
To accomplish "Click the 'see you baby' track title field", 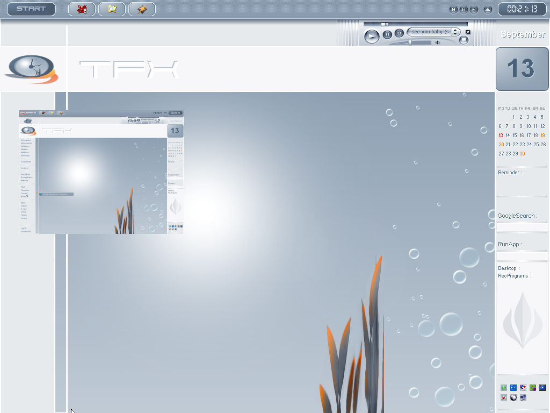I will tap(429, 32).
